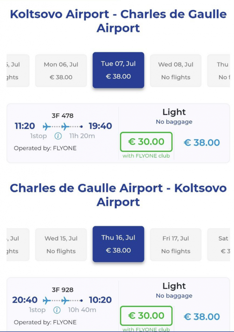Choose Fri 17, Jul return date
Screen dimensions: 234x332
[x=176, y=244]
